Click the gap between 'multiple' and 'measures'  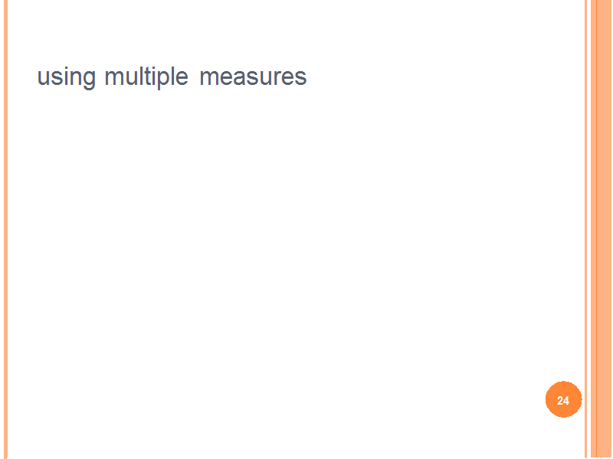[x=194, y=77]
